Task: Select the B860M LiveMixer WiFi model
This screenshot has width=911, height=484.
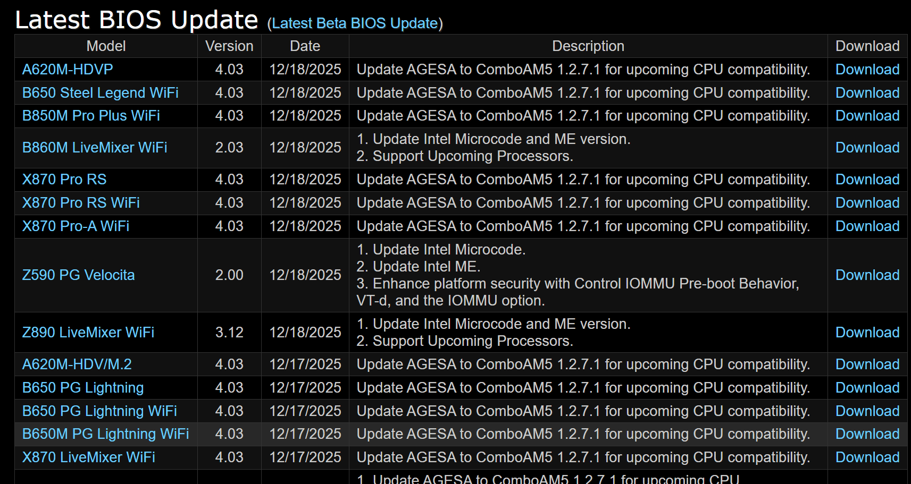Action: pyautogui.click(x=95, y=148)
